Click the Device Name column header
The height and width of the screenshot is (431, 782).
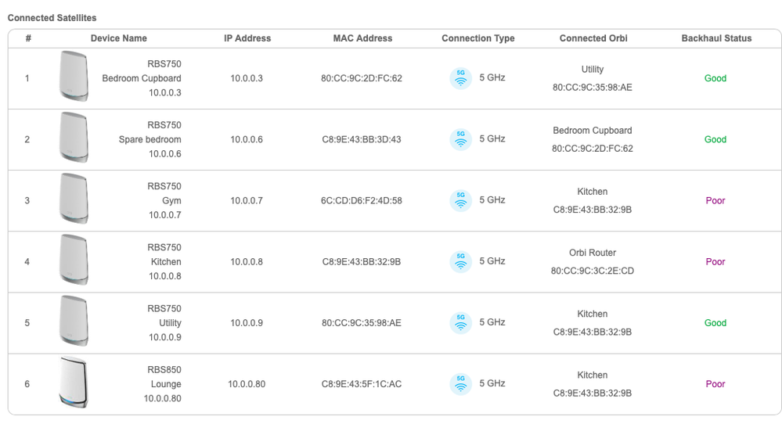[118, 38]
